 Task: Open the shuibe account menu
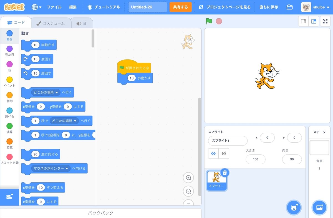315,7
